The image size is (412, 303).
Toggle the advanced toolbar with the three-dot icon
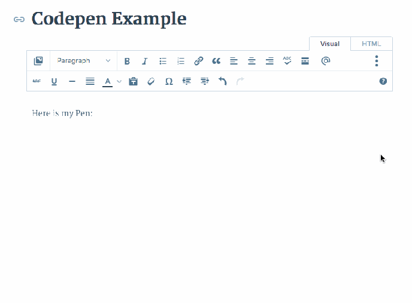click(x=377, y=61)
